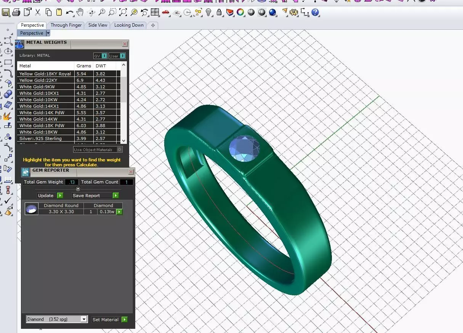Viewport: 463px width, 333px height.
Task: Select the Rotate View tool
Action: [x=91, y=13]
